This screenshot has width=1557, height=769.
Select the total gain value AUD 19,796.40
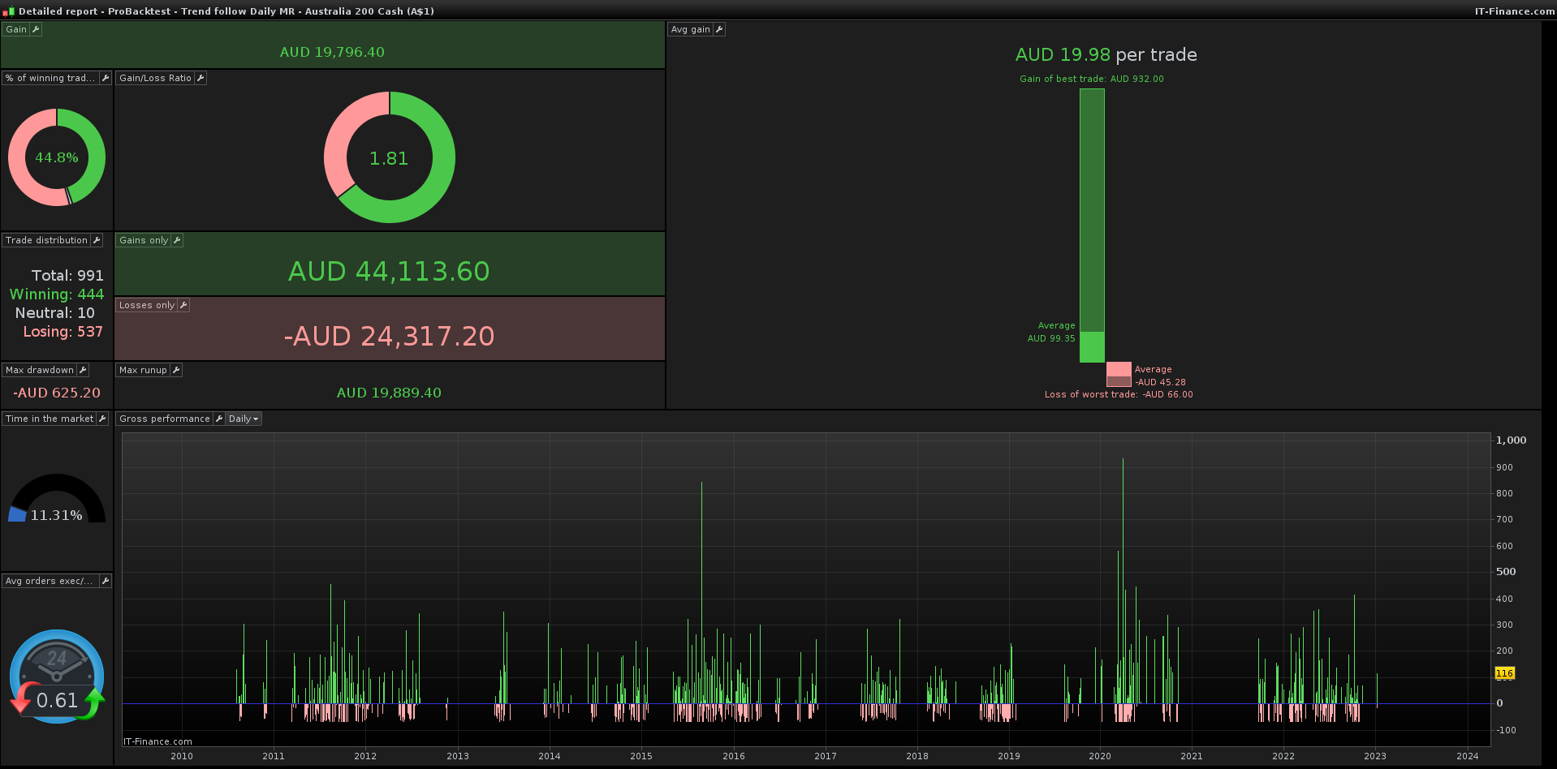coord(332,52)
